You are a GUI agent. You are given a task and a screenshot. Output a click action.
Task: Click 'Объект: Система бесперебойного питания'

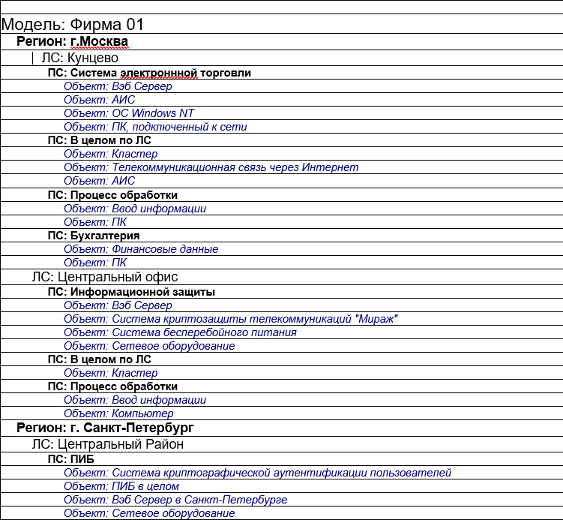[180, 332]
